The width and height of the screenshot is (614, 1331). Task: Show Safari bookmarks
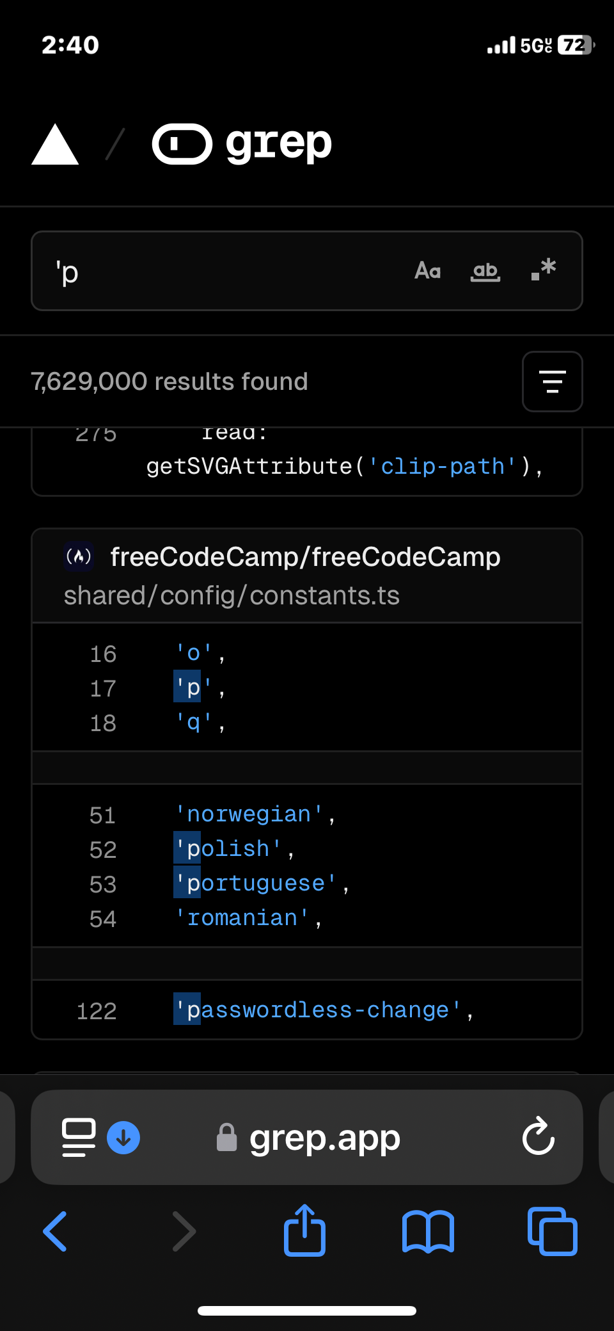pos(428,1231)
